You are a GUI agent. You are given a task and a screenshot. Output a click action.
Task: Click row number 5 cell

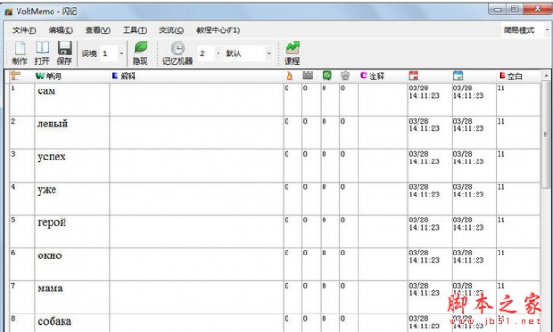[x=22, y=231]
